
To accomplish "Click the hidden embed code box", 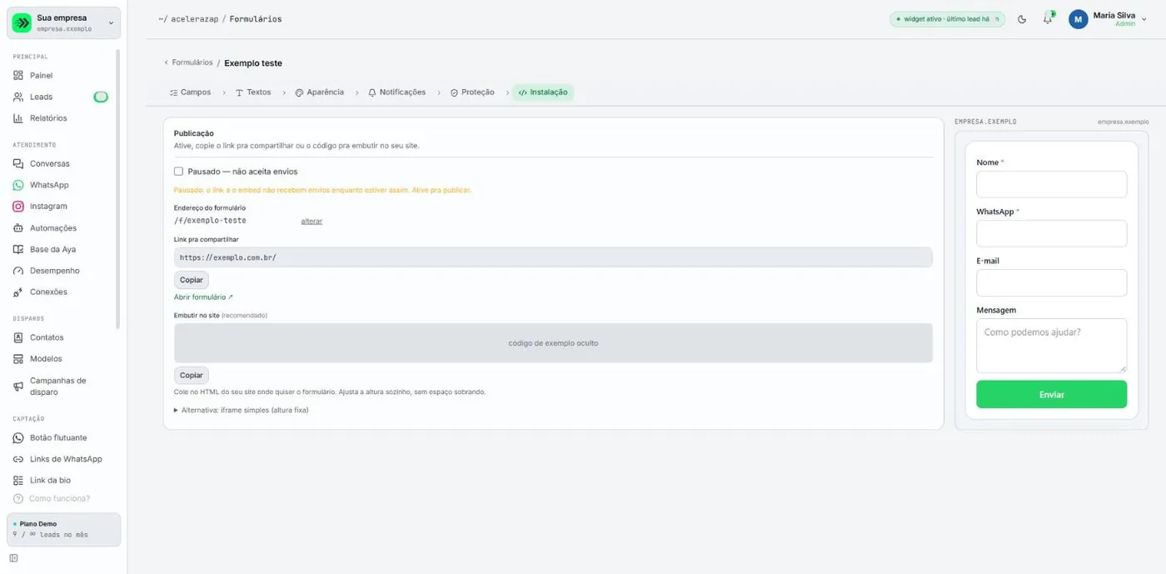I will coord(553,343).
